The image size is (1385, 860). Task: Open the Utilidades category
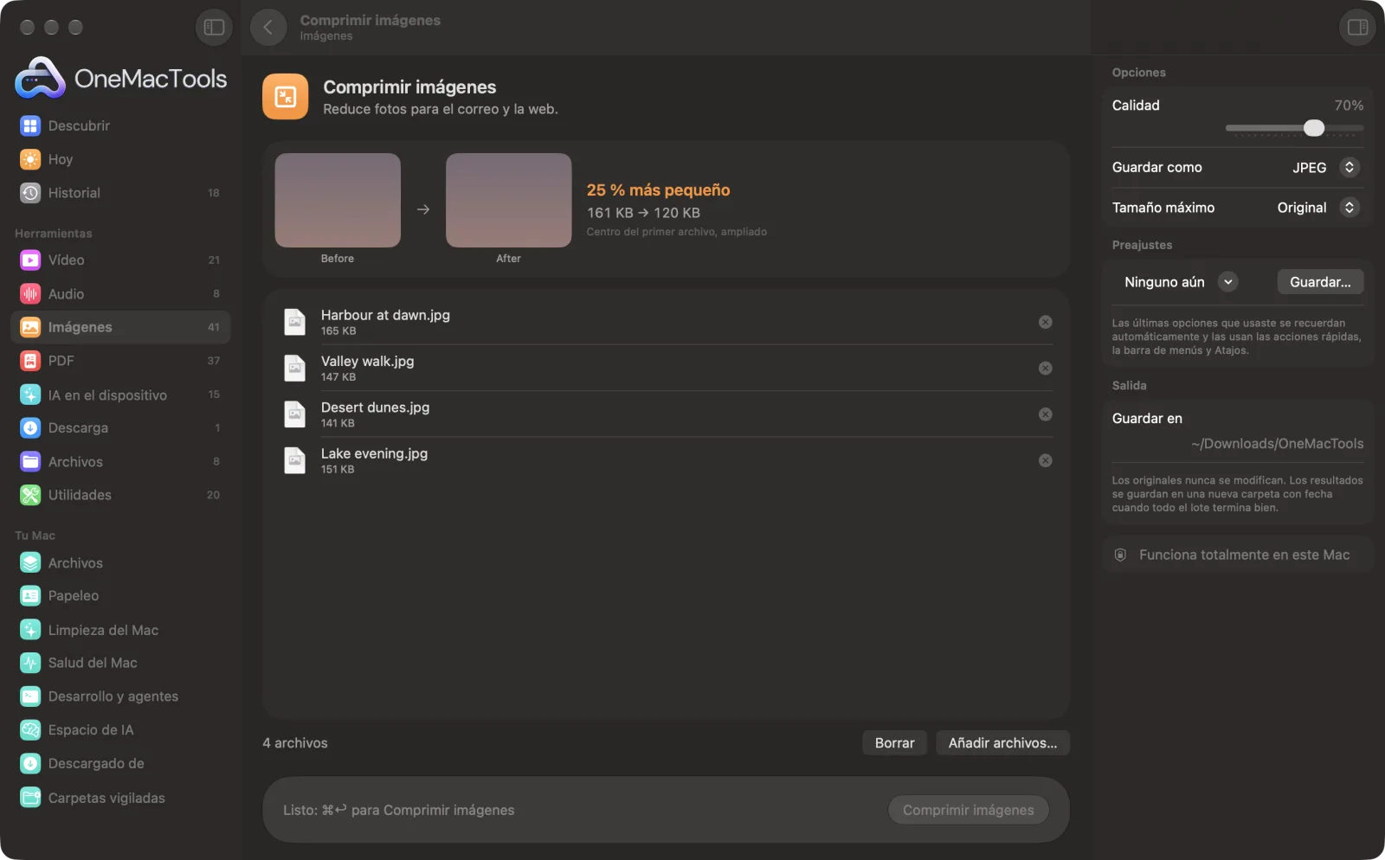point(120,495)
